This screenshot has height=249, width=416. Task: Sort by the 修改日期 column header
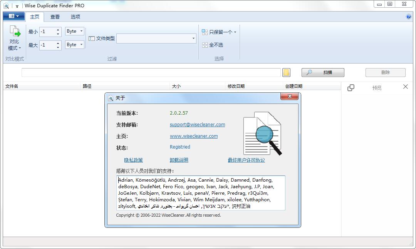pyautogui.click(x=254, y=86)
